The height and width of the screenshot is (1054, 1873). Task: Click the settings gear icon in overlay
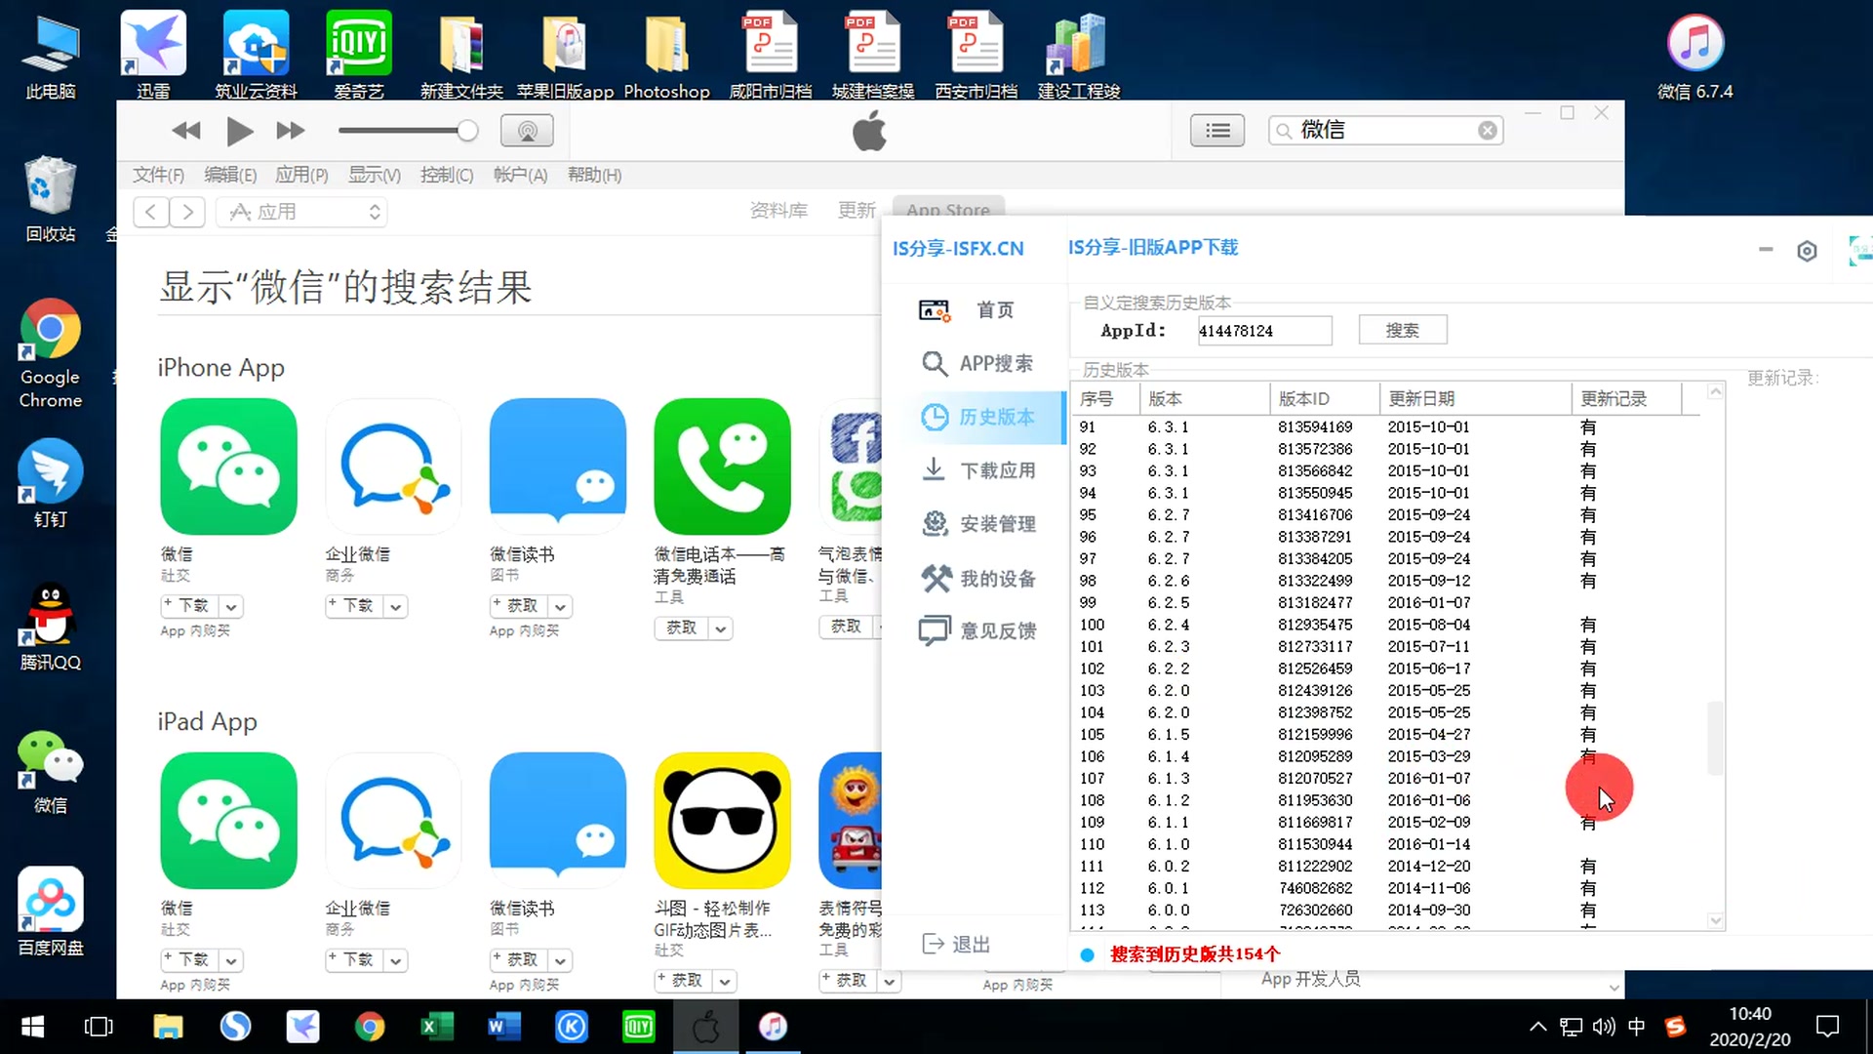[1808, 251]
